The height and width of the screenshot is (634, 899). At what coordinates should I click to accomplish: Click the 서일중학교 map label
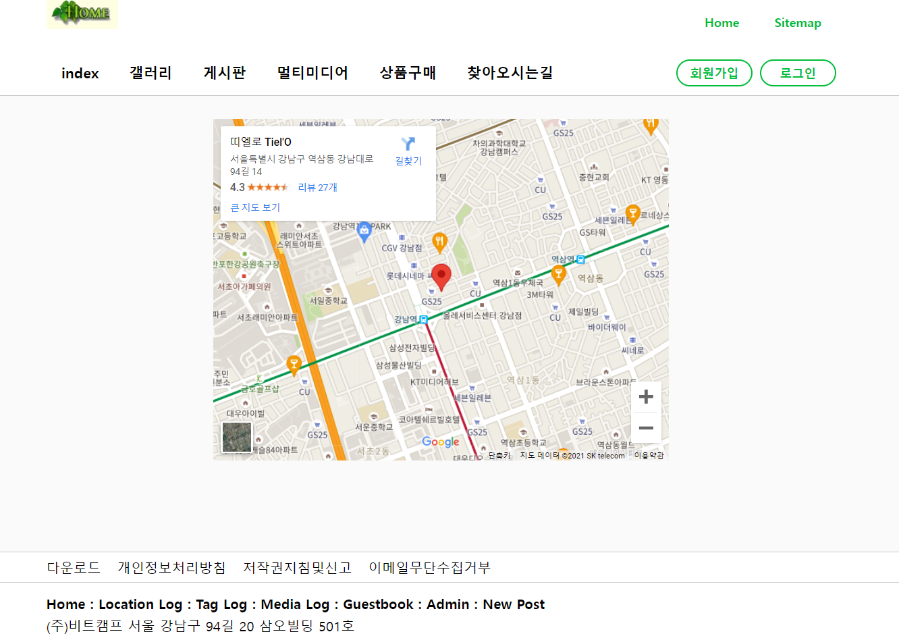pos(328,300)
